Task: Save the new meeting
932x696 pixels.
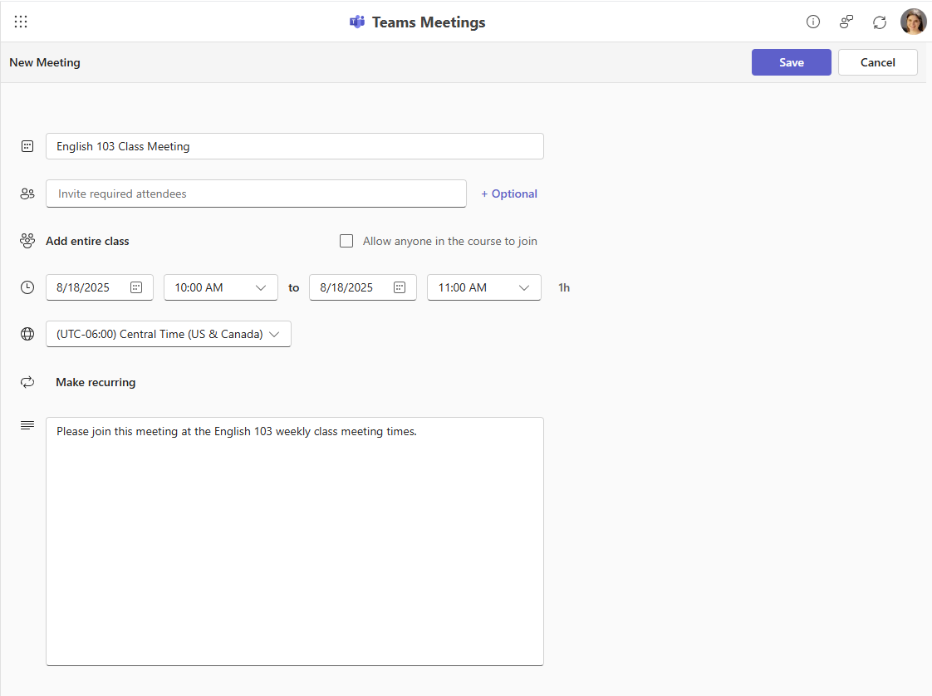Action: pos(791,62)
